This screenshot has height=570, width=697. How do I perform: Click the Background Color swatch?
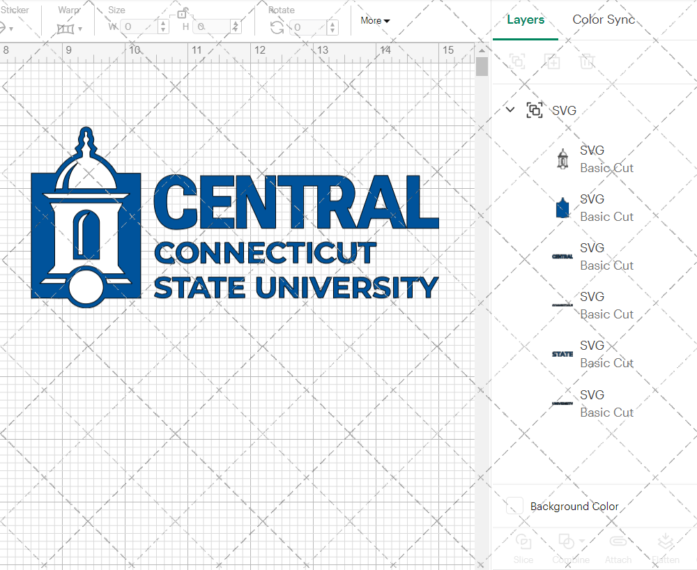click(514, 507)
